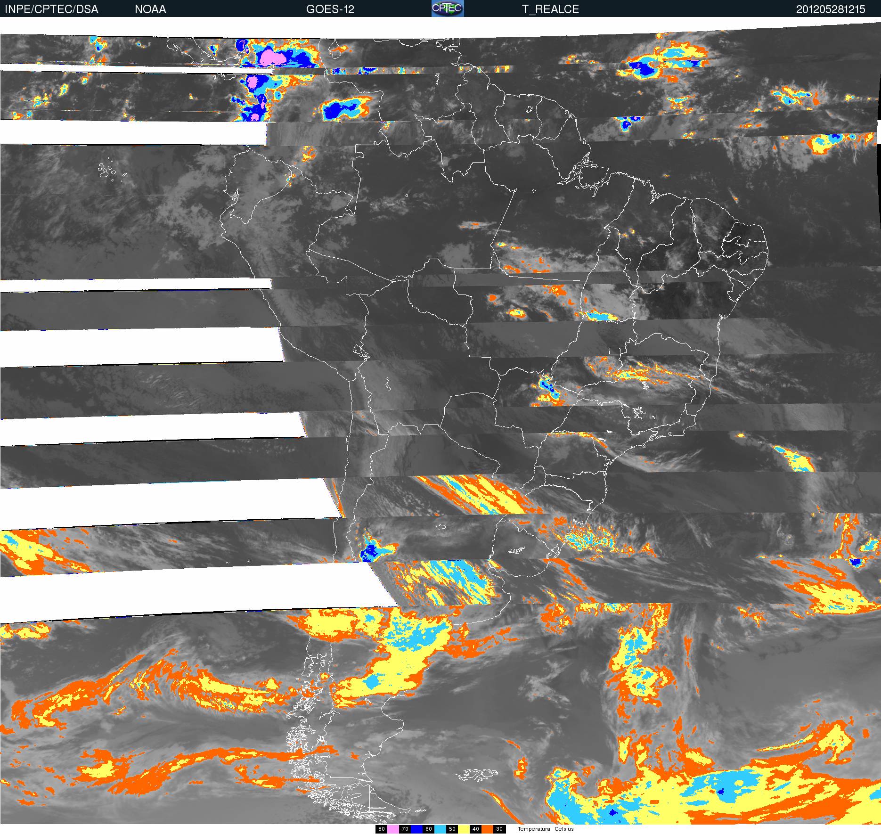Click the Temperatura legend label
The width and height of the screenshot is (881, 834).
[x=534, y=829]
